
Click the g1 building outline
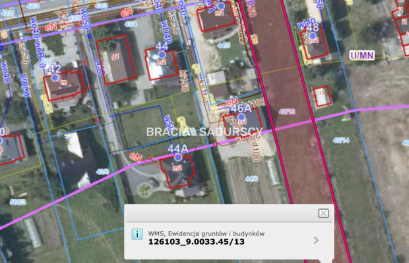point(115,60)
